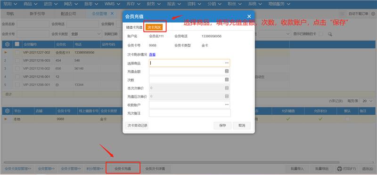The width and height of the screenshot is (377, 175).
Task: Click the 充次备注 input field
Action: tap(190, 113)
